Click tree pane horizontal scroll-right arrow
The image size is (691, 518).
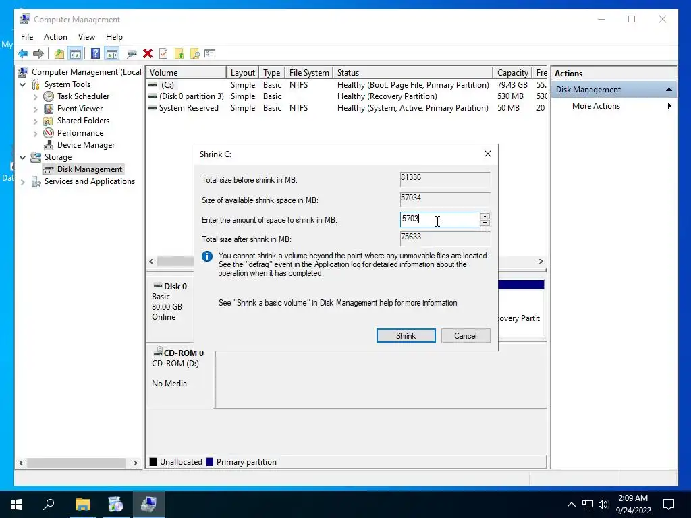coord(135,463)
